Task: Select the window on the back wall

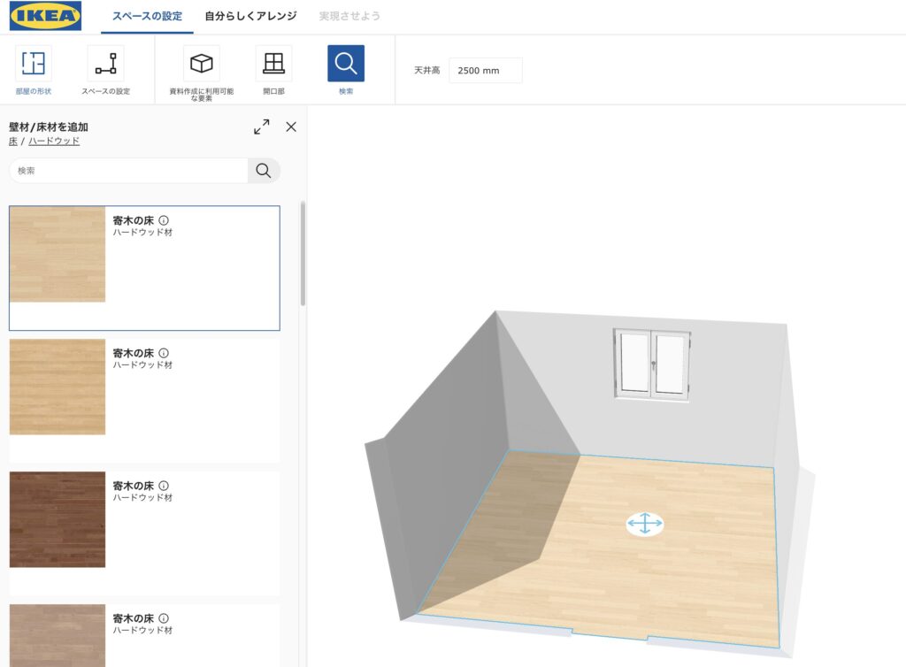Action: tap(652, 364)
